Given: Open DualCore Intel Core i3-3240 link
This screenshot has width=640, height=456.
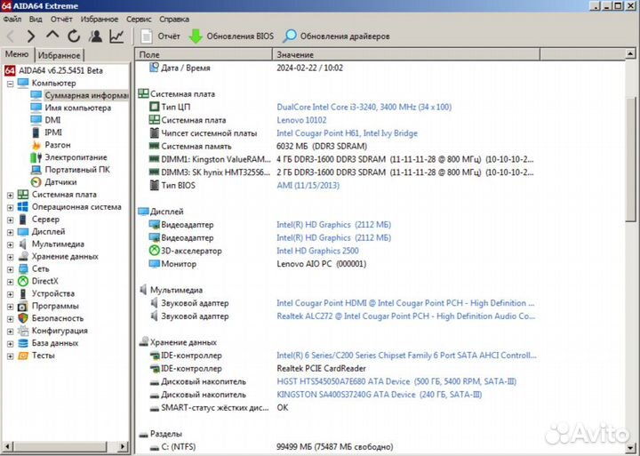Looking at the screenshot, I should click(x=364, y=107).
